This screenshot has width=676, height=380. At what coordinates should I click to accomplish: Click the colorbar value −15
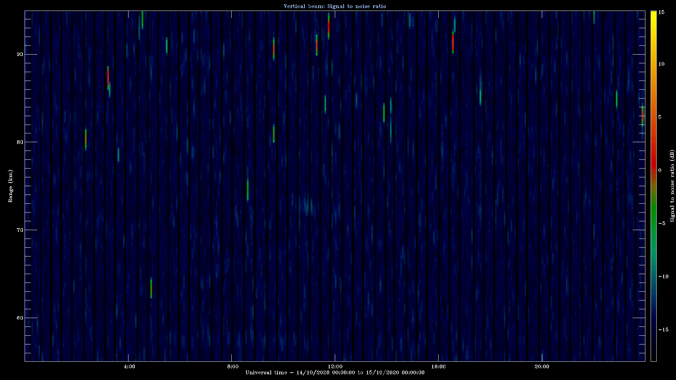coord(663,330)
